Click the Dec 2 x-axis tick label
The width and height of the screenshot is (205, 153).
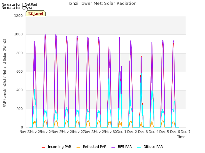point(132,132)
